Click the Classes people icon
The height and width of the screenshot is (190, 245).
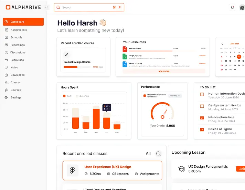(7, 82)
